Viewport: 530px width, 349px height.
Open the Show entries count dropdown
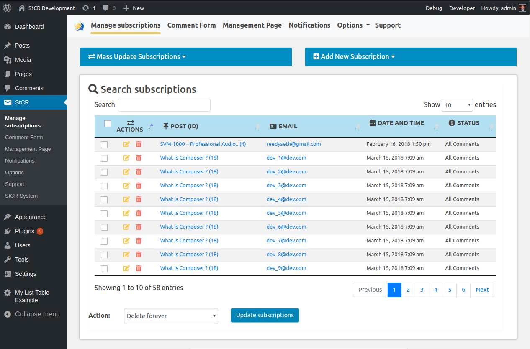click(x=457, y=105)
